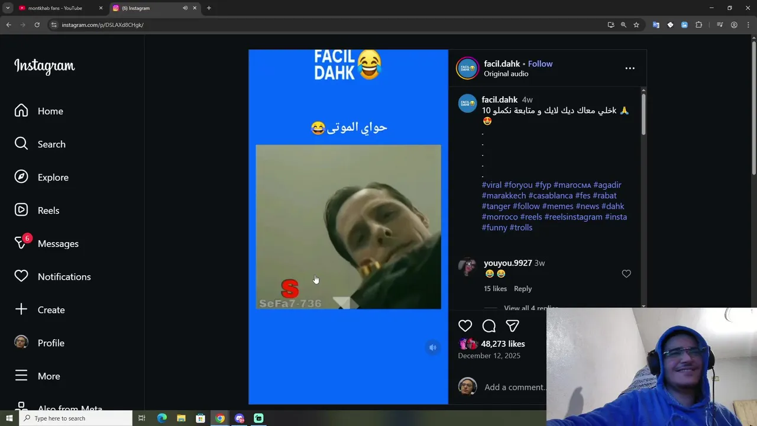Open the Windows Start menu

point(9,418)
